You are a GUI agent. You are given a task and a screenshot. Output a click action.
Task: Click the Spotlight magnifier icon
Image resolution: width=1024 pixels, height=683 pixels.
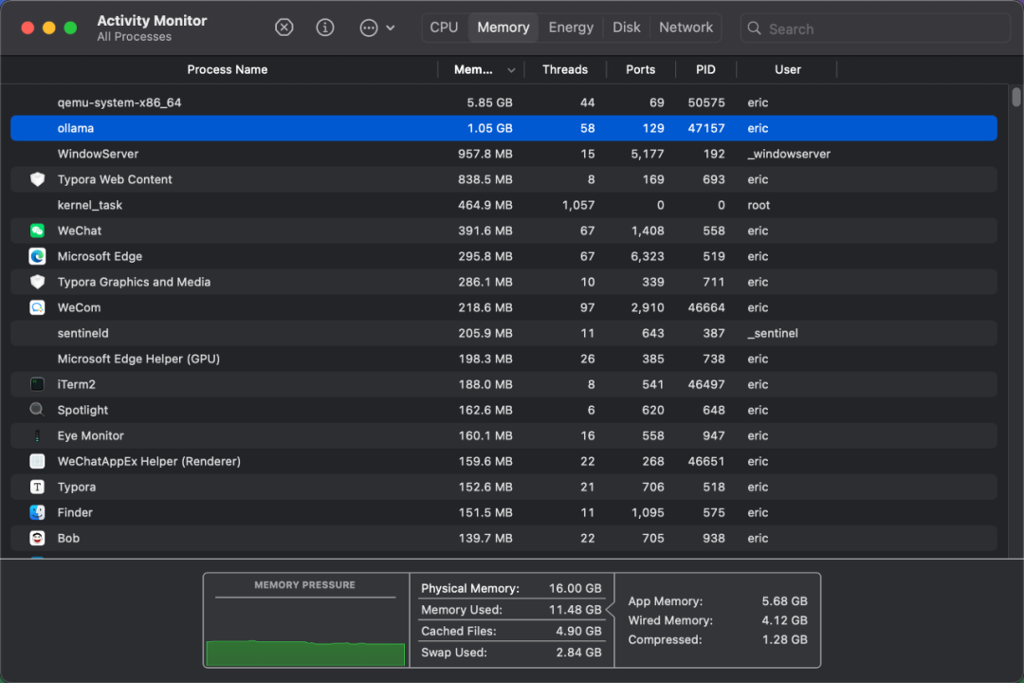[x=37, y=410]
